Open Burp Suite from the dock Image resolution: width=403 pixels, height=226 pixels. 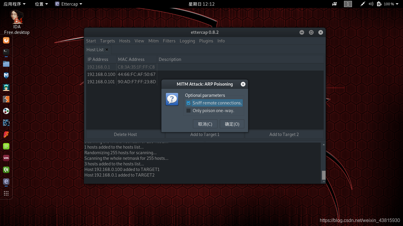[6, 99]
